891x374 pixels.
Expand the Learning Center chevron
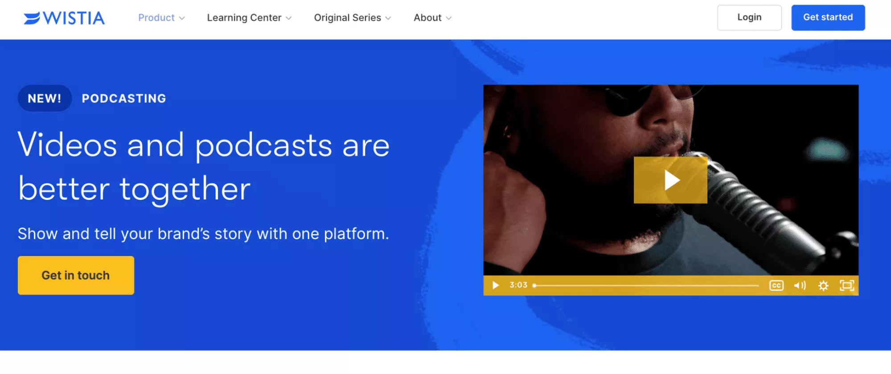pos(289,18)
